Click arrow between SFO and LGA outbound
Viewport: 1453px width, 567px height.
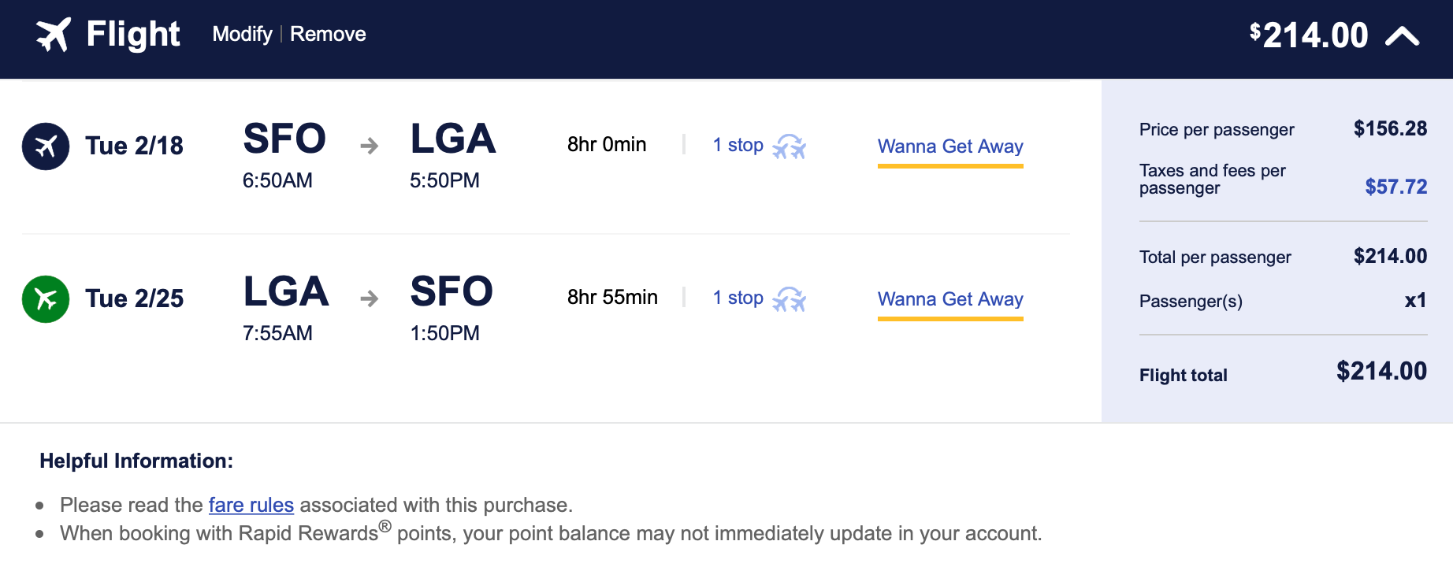tap(369, 146)
